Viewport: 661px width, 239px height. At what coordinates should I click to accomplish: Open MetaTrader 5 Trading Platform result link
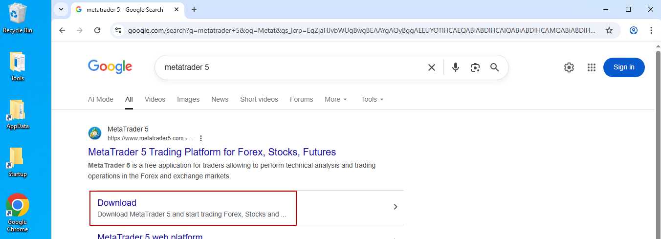pos(212,152)
